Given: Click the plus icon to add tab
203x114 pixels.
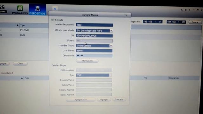Looking at the screenshot, I should point(55,9).
